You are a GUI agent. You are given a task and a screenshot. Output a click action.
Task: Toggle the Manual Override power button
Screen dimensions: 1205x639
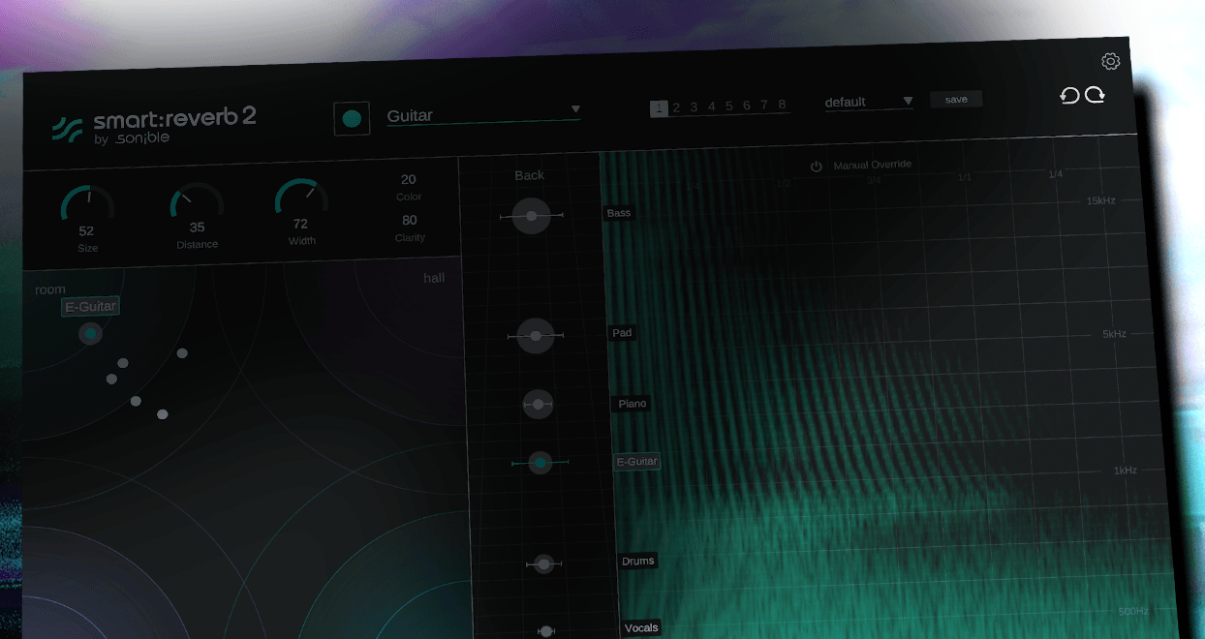(817, 167)
